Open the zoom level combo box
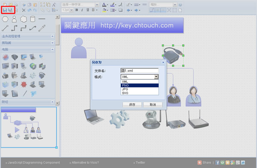 (163, 5)
